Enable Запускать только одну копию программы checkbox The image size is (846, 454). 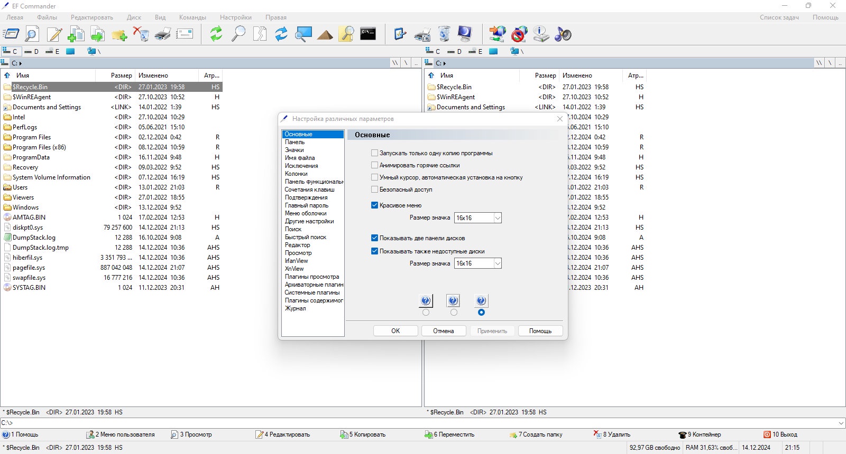(x=374, y=153)
